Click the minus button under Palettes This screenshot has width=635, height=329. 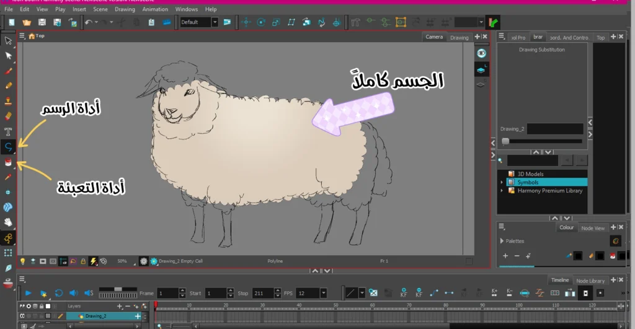click(517, 256)
